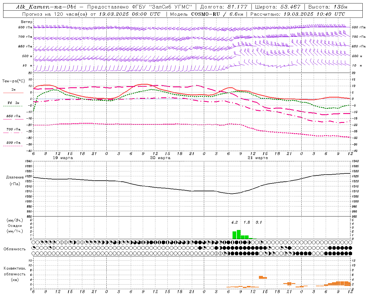Click the Давление pressure panel label
The height and width of the screenshot is (294, 367).
pyautogui.click(x=15, y=177)
